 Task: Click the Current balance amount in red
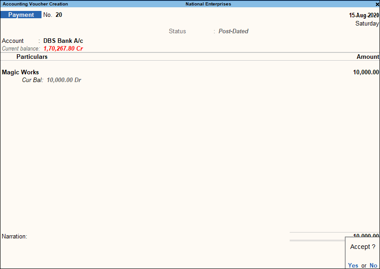63,48
